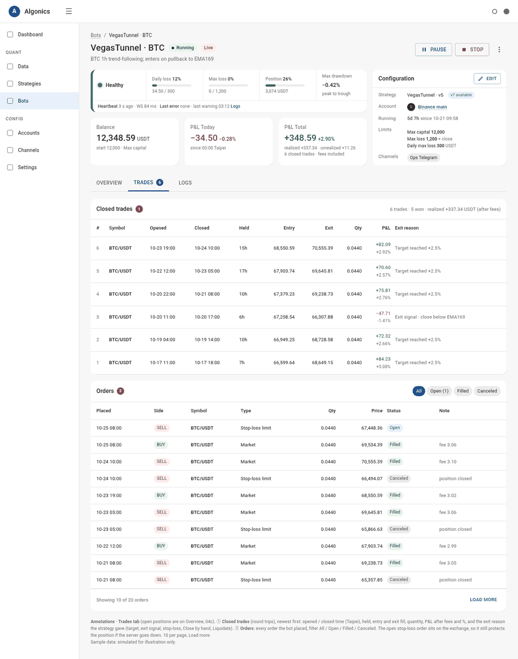This screenshot has height=659, width=518.
Task: Select the Bots sidebar icon
Action: (x=10, y=101)
